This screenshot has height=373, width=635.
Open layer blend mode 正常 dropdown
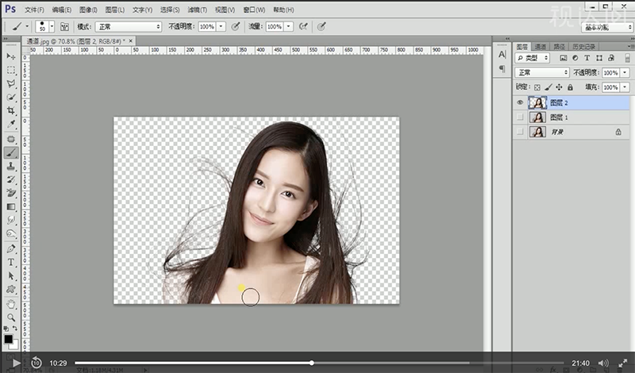coord(542,72)
